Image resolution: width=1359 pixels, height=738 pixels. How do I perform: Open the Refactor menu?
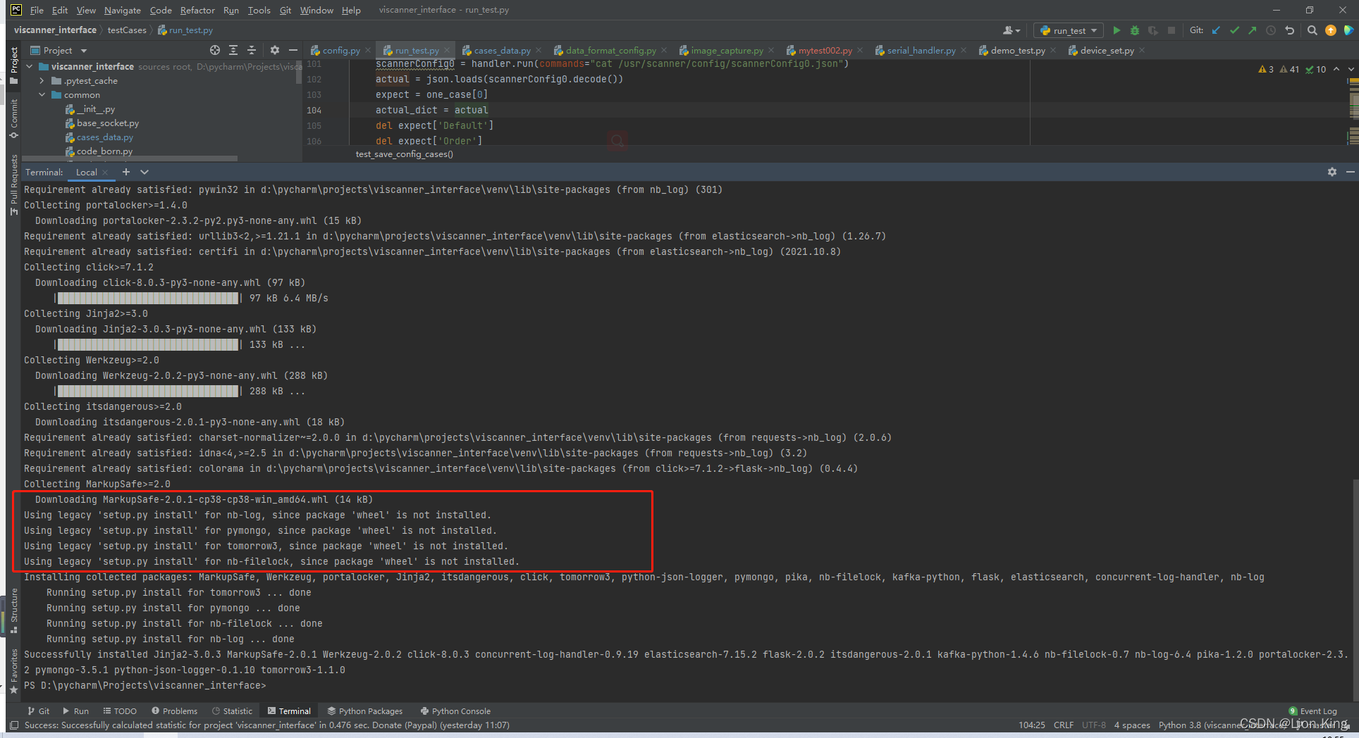click(x=197, y=10)
